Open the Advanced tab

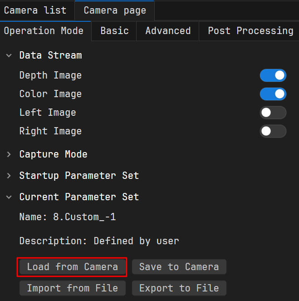tap(168, 31)
